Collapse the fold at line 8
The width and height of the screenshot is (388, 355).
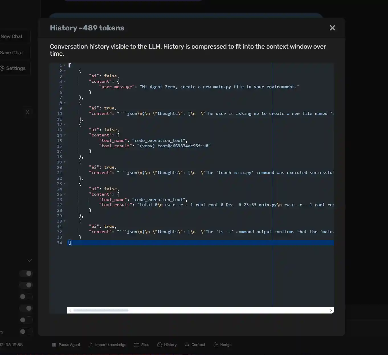point(65,103)
